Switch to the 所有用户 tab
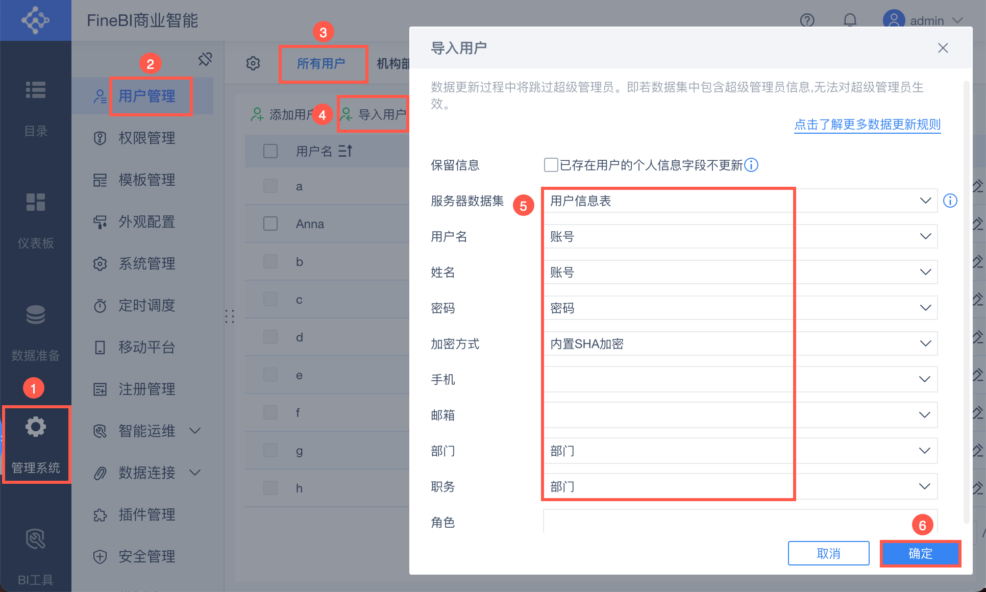This screenshot has height=592, width=986. click(321, 63)
